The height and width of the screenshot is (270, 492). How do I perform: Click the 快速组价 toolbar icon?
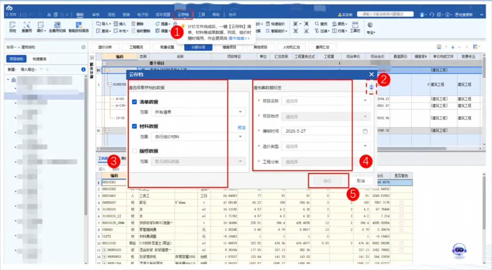click(275, 24)
